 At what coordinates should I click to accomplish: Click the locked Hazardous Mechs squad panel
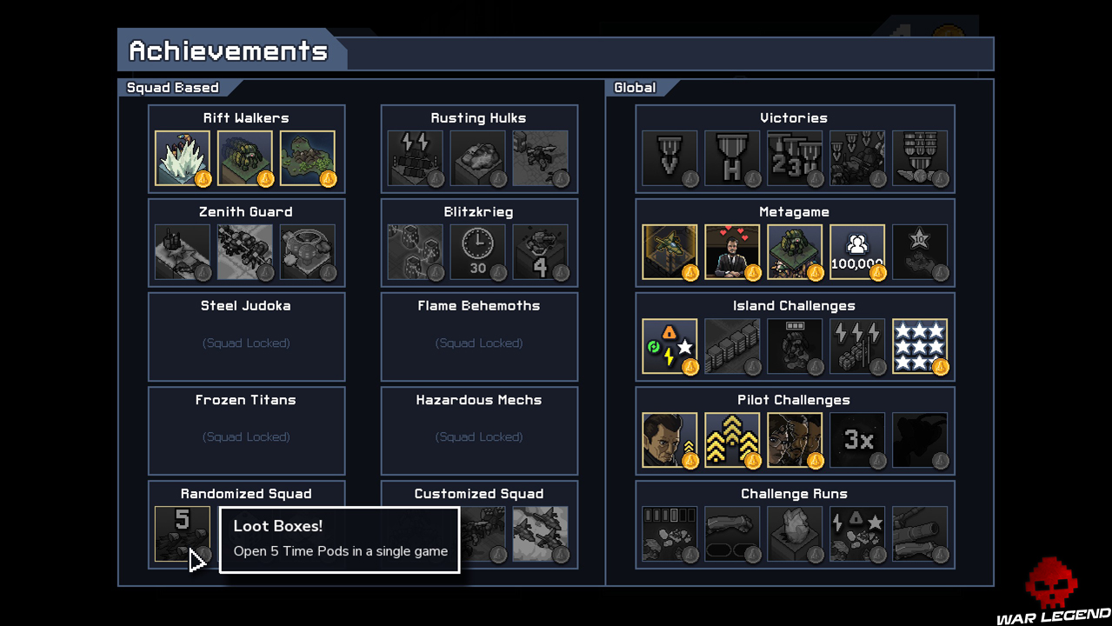point(479,430)
